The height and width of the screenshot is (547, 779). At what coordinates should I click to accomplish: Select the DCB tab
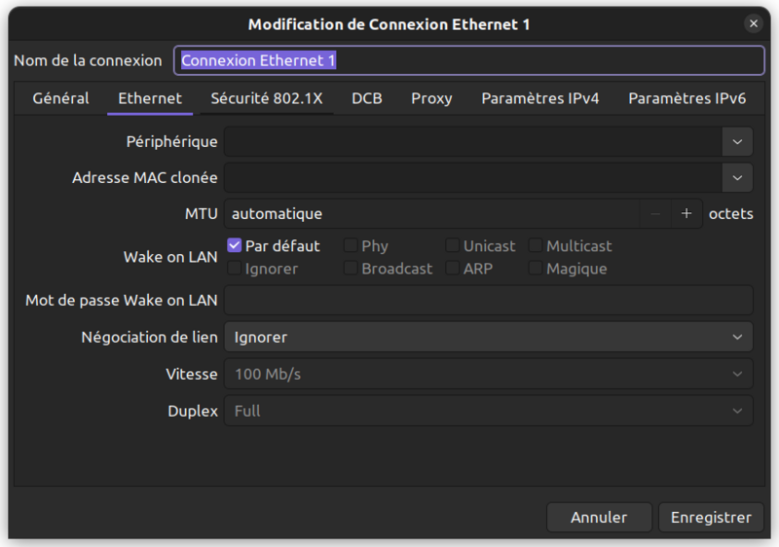pos(366,98)
